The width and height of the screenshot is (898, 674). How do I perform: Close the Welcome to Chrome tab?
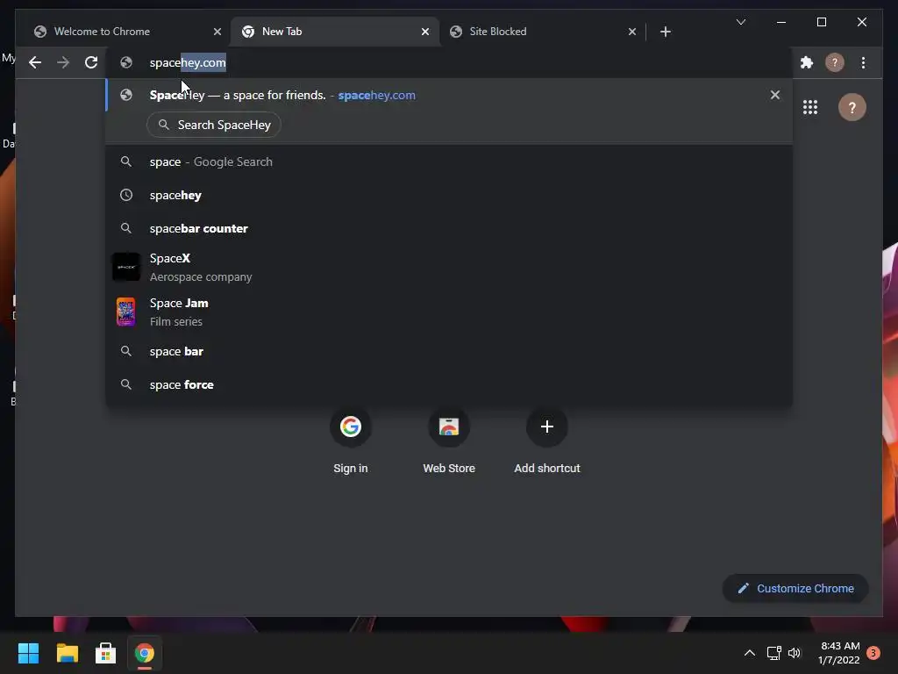(217, 32)
